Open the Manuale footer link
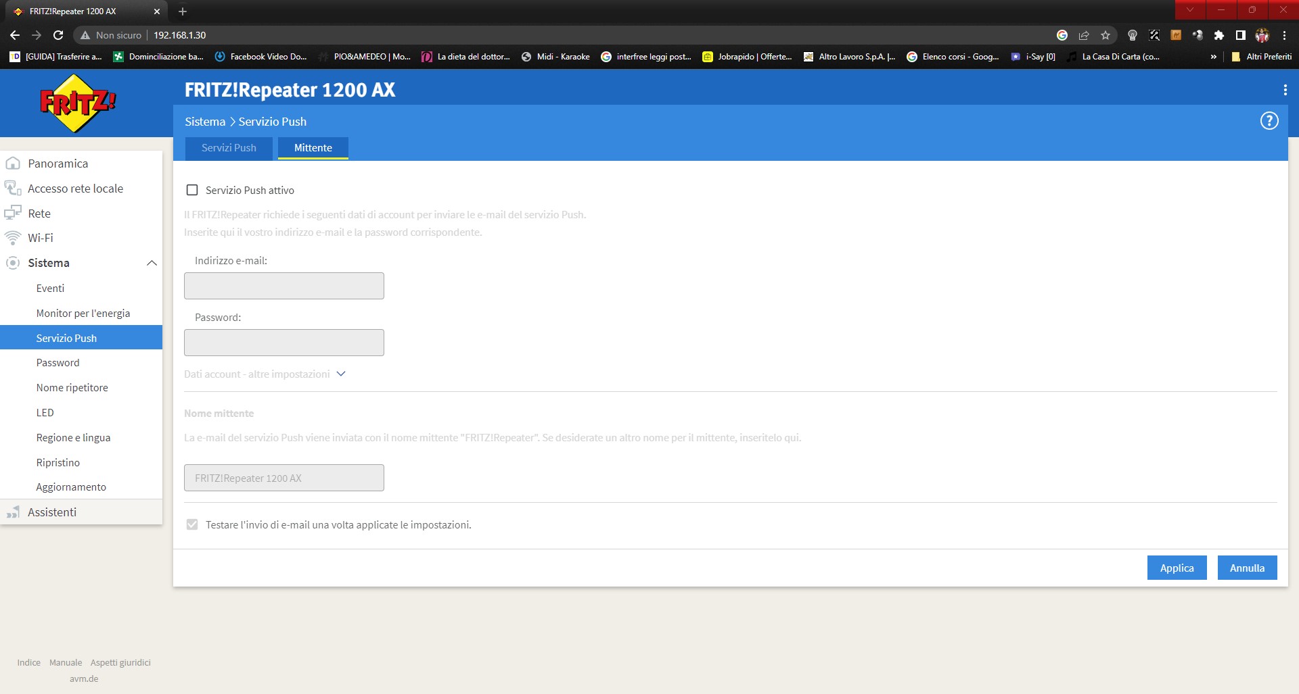The width and height of the screenshot is (1299, 694). click(66, 662)
